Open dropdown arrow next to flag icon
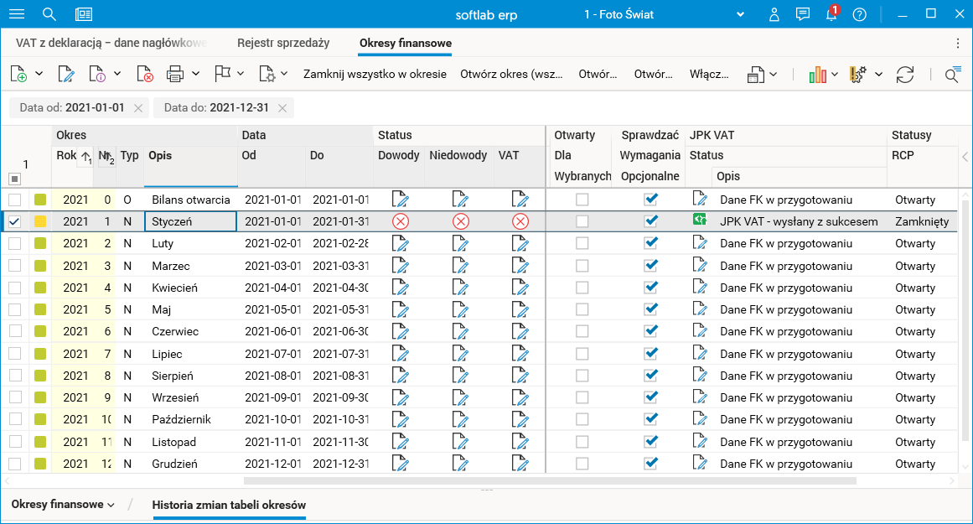 click(x=240, y=74)
